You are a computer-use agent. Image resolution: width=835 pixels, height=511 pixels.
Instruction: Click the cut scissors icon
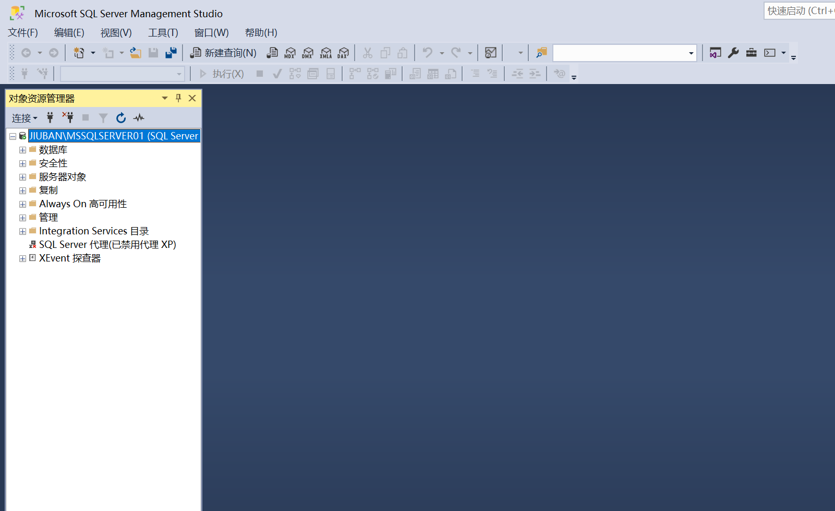[x=368, y=53]
